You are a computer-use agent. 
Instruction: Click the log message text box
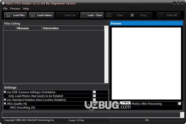pyautogui.click(x=91, y=115)
